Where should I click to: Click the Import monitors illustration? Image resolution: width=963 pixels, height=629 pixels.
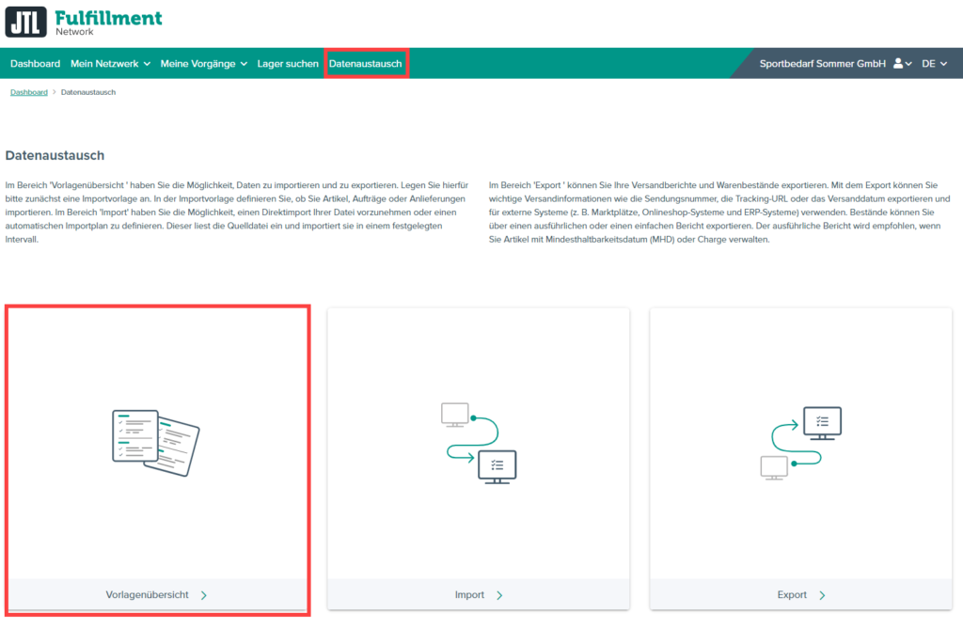(478, 442)
